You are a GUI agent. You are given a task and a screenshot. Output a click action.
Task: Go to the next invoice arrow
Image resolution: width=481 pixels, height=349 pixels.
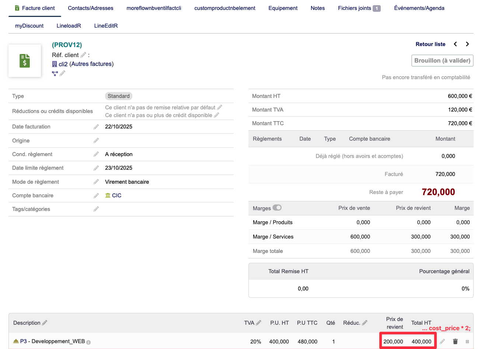point(467,44)
